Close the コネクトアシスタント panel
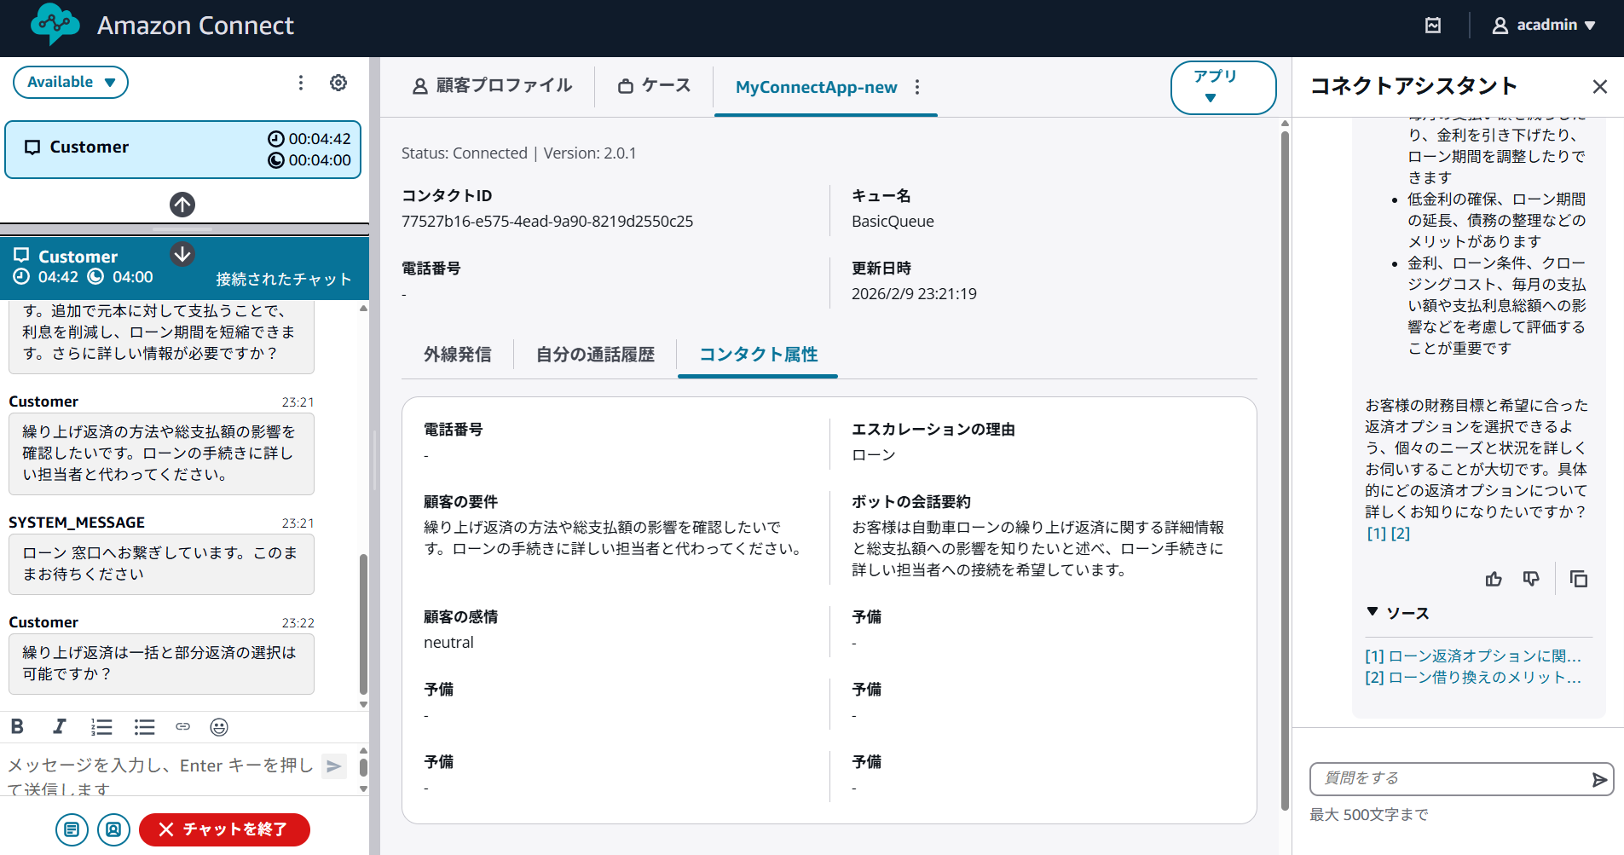Screen dimensions: 1624x855 (1599, 86)
